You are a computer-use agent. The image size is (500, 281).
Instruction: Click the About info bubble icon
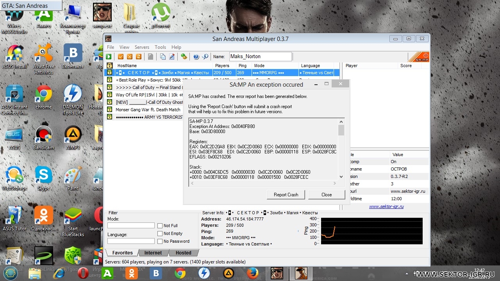point(205,57)
